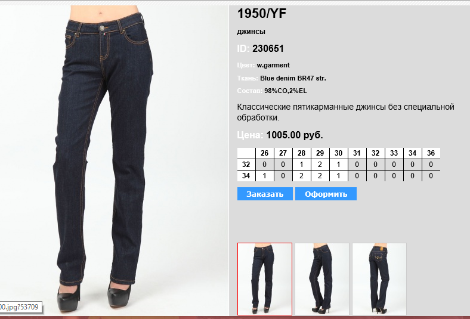Image resolution: width=470 pixels, height=319 pixels.
Task: Choose size 28 with length 34 cell
Action: click(x=301, y=176)
